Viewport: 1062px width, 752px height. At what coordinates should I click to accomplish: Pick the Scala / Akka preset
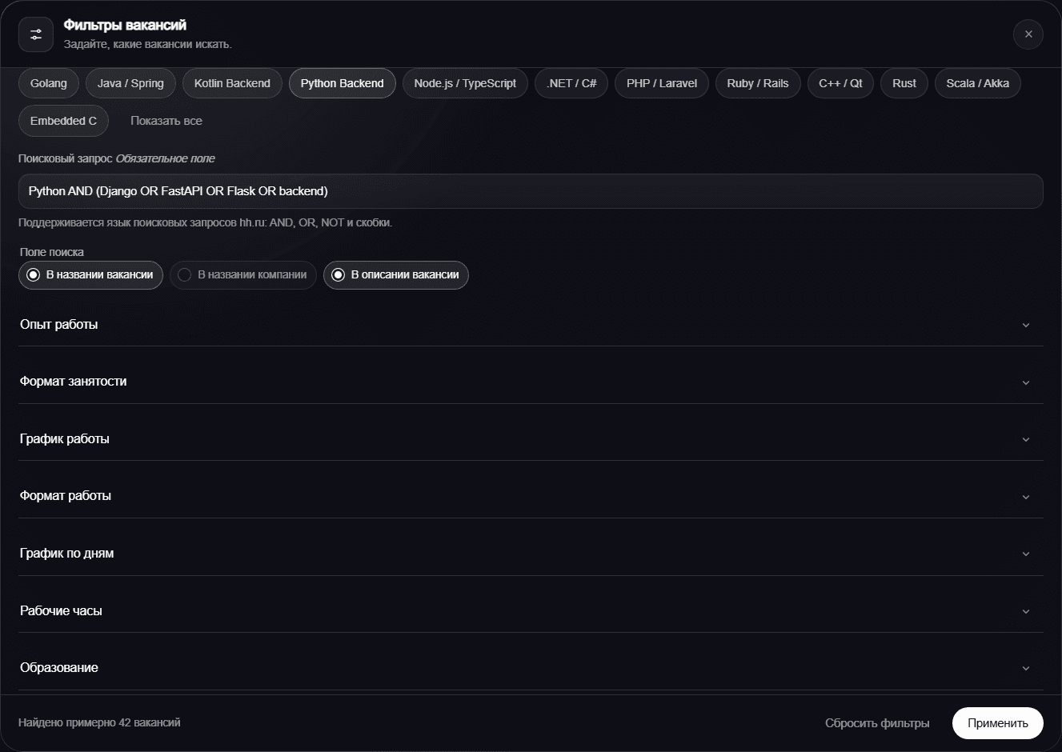click(x=977, y=83)
